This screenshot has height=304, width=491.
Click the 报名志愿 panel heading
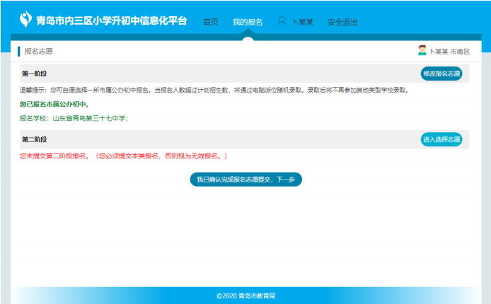(38, 52)
